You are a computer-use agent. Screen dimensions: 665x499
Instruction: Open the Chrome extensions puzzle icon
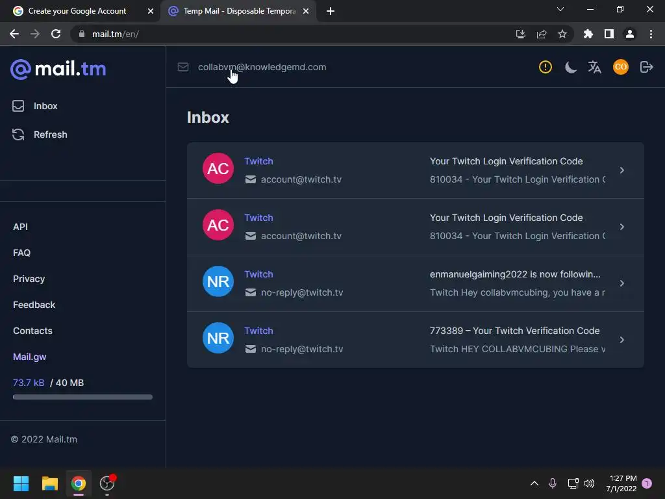coord(588,34)
